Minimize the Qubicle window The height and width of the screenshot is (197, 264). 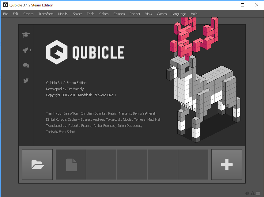pos(229,5)
